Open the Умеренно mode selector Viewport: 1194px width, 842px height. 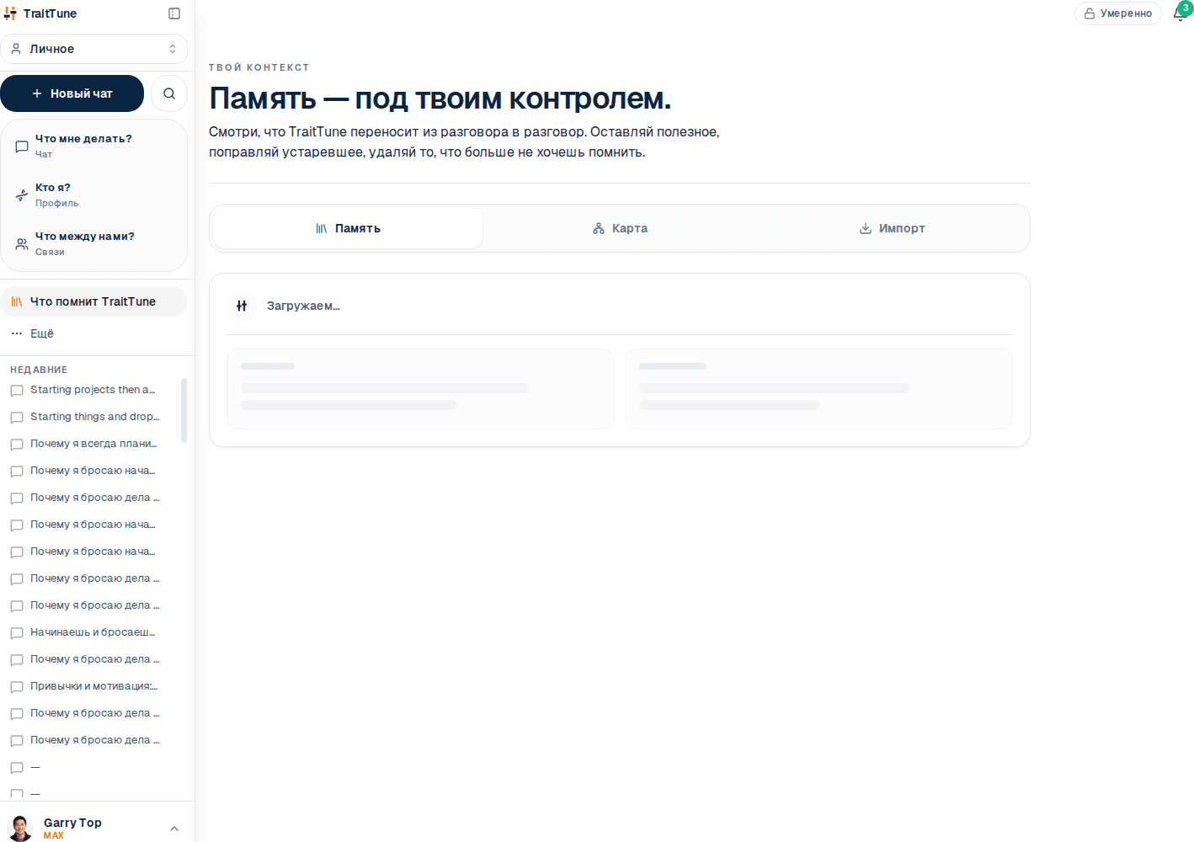[1117, 13]
